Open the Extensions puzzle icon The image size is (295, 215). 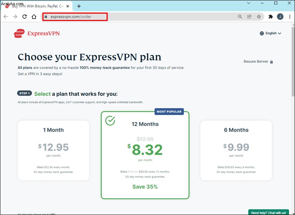pyautogui.click(x=271, y=17)
